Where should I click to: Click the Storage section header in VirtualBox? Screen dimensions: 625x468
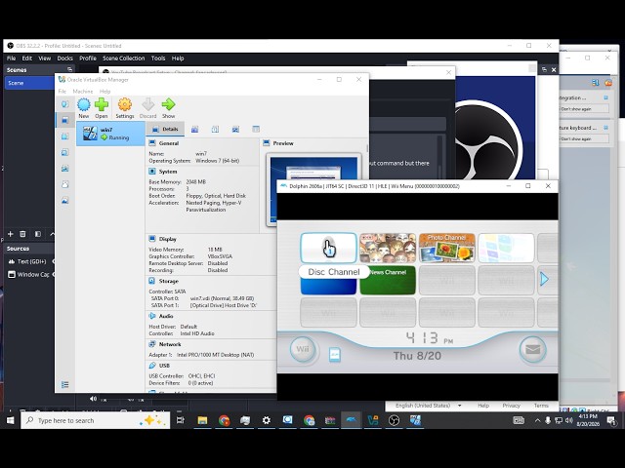169,281
